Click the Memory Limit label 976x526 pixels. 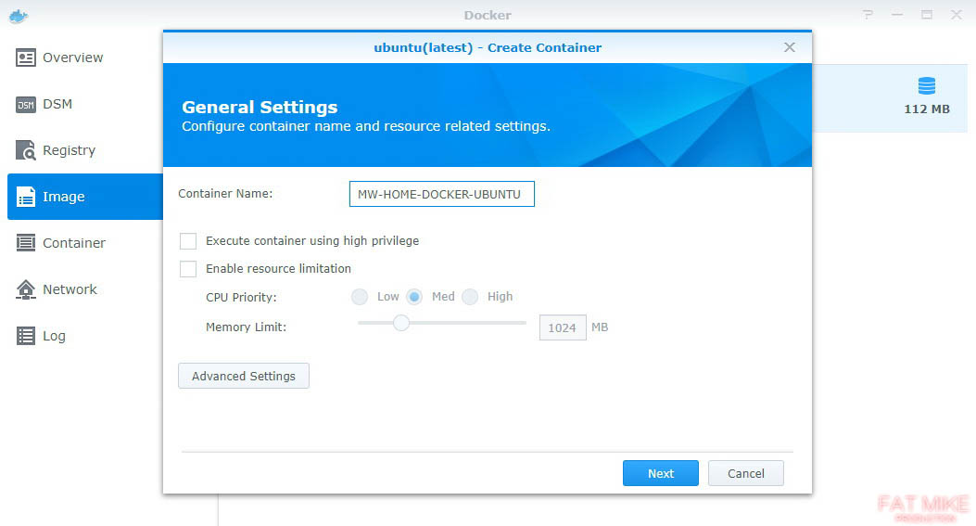point(246,327)
